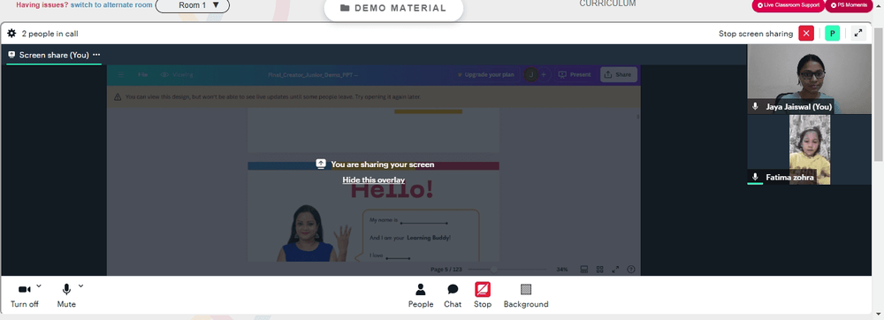884x320 pixels.
Task: Stop screen sharing with red X button
Action: click(806, 34)
